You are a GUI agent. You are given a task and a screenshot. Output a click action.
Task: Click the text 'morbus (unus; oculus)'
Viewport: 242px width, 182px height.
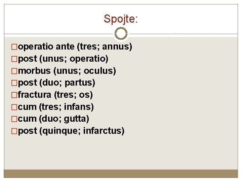[67, 71]
